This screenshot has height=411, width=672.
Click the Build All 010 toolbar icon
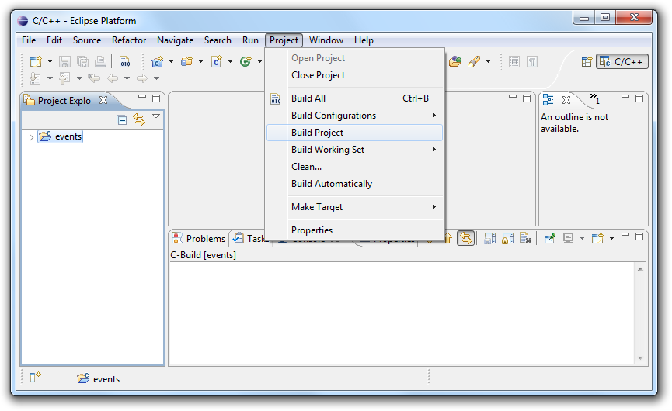coord(125,61)
